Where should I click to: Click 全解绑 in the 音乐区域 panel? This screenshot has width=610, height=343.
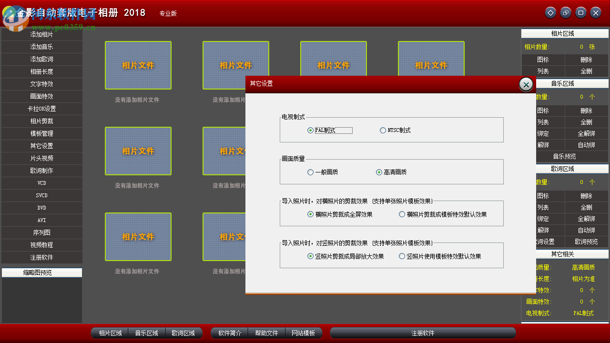[587, 133]
